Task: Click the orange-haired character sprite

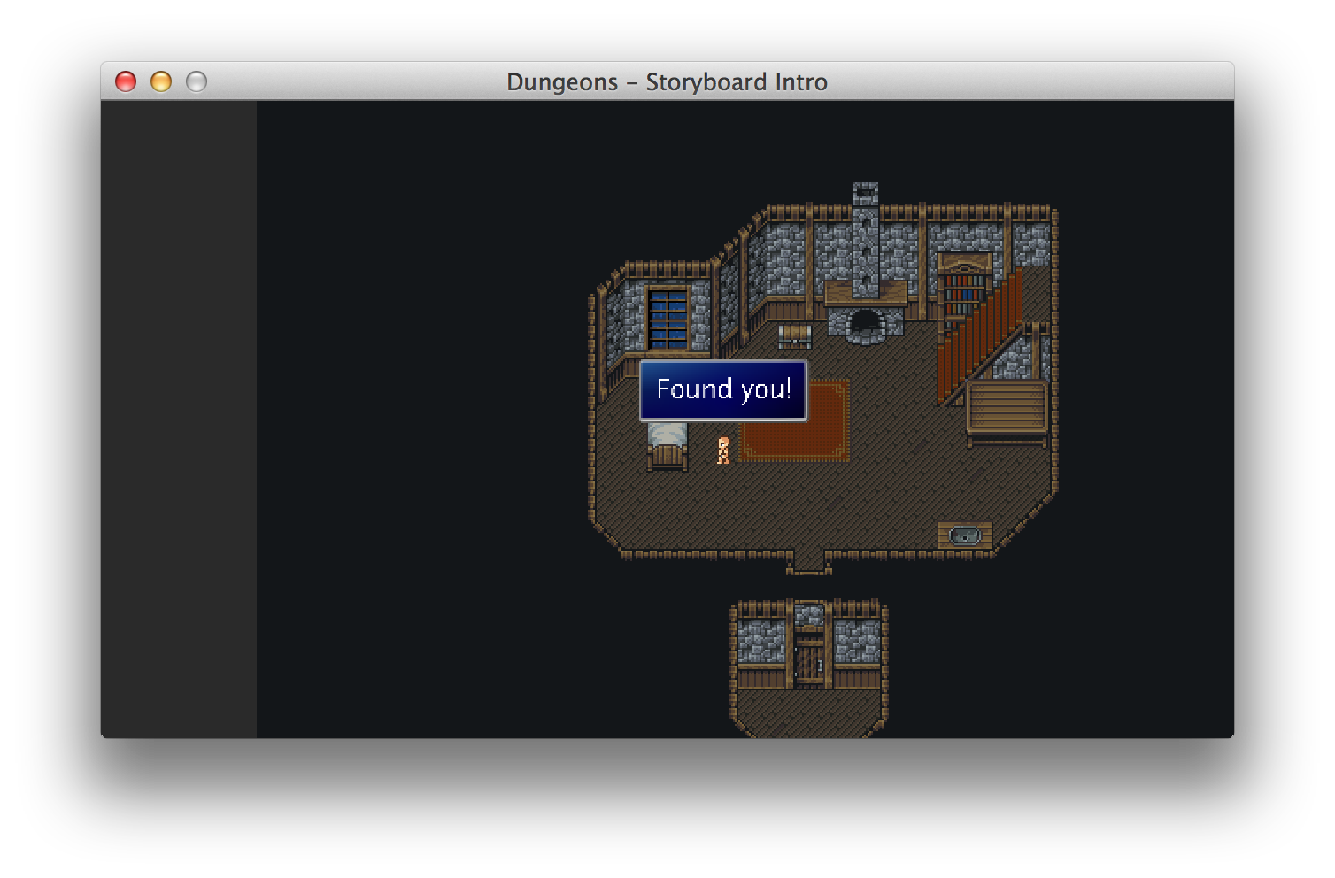Action: point(723,450)
